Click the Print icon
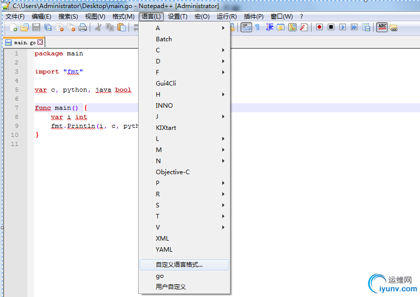This screenshot has width=420, height=297. tap(83, 27)
